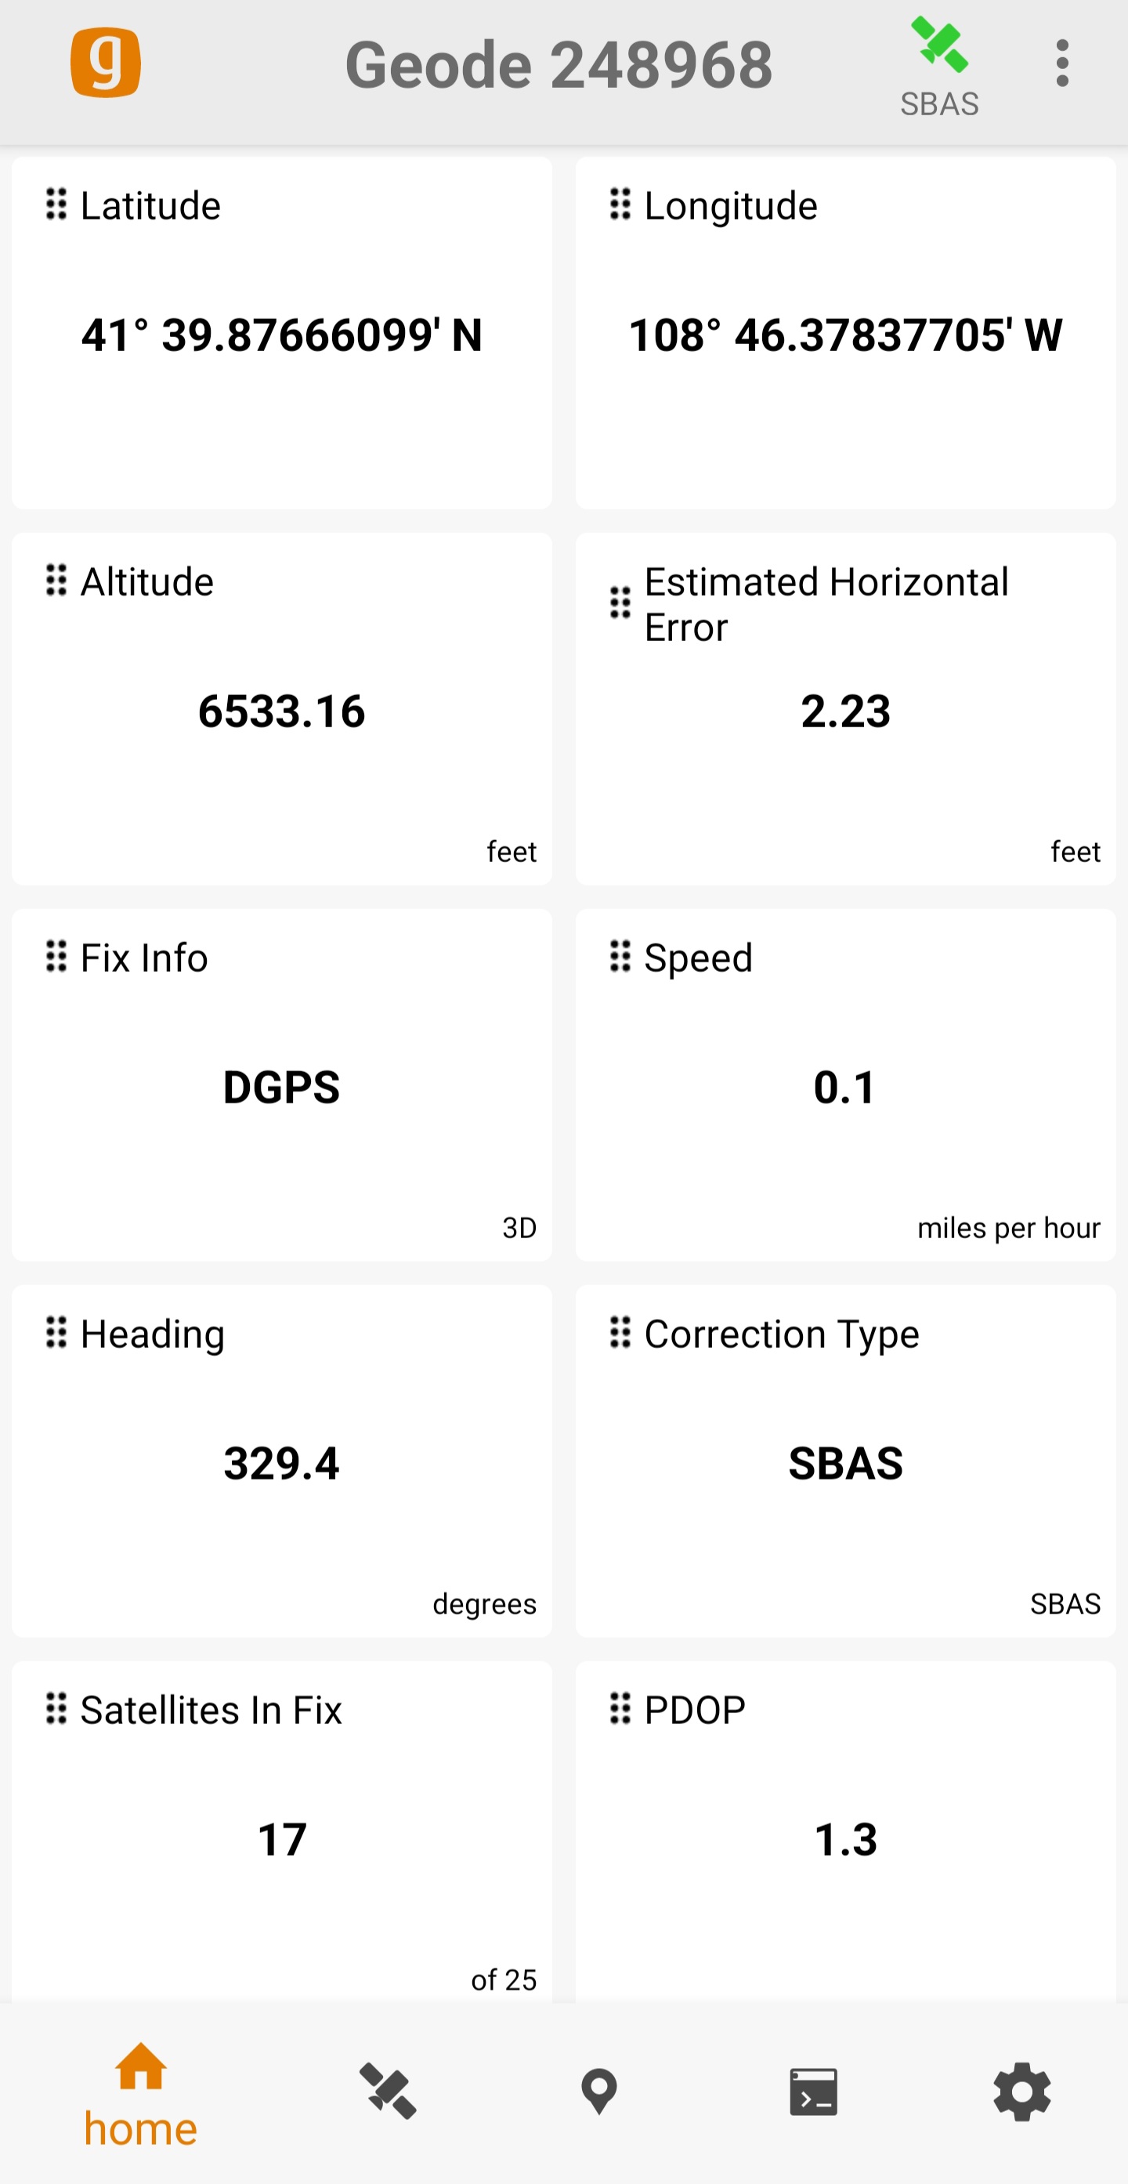Open the terminal console tab
1128x2184 pixels.
pyautogui.click(x=813, y=2091)
